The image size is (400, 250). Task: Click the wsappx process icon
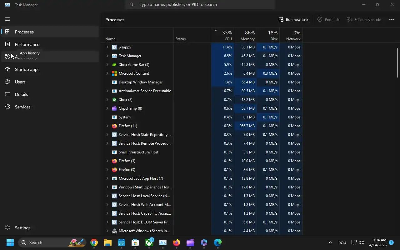click(x=114, y=47)
